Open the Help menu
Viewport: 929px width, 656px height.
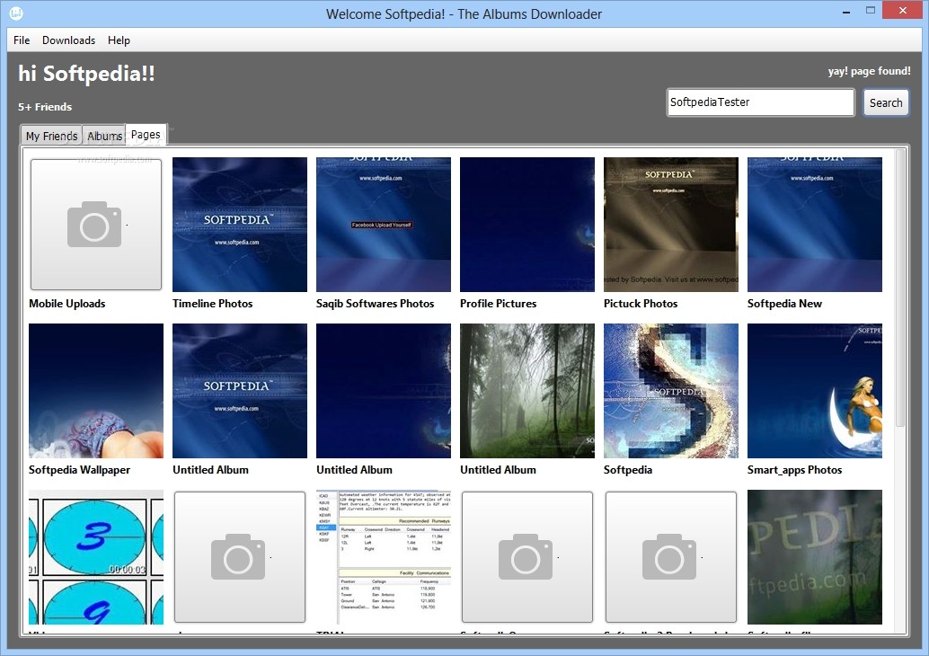pos(119,40)
